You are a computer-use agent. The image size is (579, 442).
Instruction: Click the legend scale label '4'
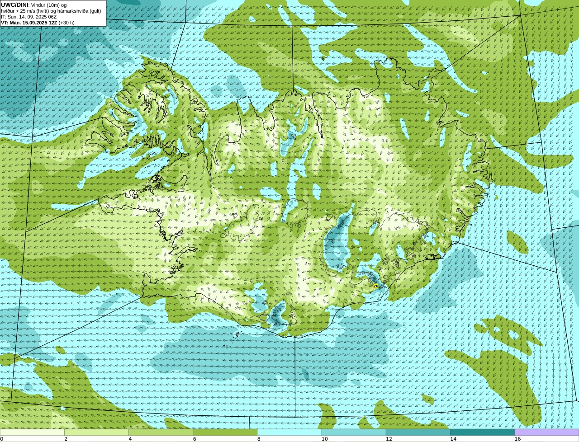pos(130,439)
